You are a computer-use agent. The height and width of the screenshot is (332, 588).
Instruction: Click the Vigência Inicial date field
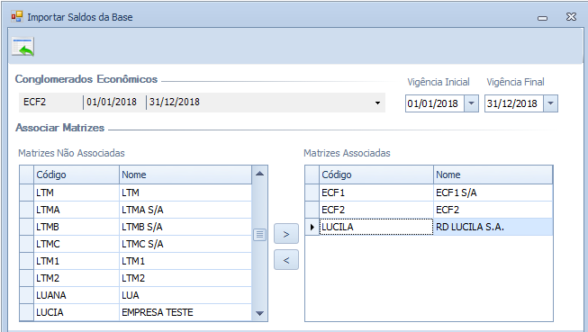435,103
